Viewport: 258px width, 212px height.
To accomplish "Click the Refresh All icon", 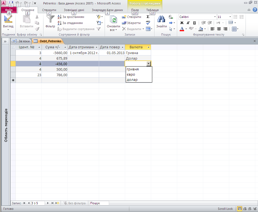I will (x=113, y=20).
